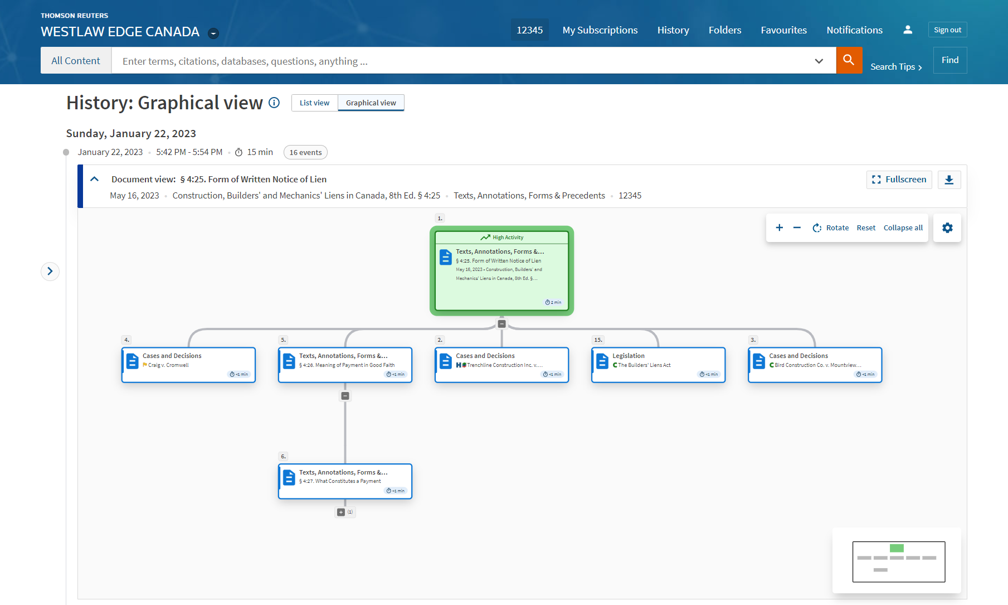Click the minimap overview thumbnail
This screenshot has width=1008, height=605.
pos(898,562)
